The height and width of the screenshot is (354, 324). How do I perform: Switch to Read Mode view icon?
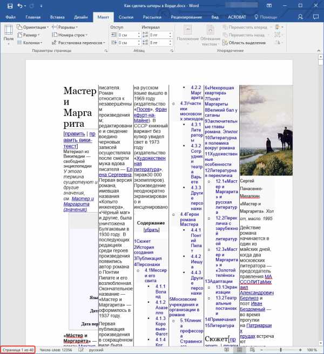click(227, 350)
